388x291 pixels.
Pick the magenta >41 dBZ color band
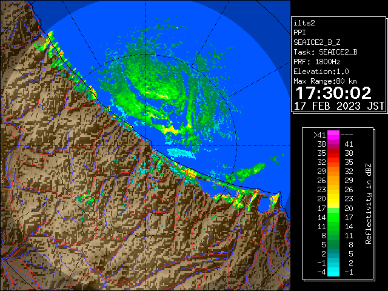tap(333, 135)
